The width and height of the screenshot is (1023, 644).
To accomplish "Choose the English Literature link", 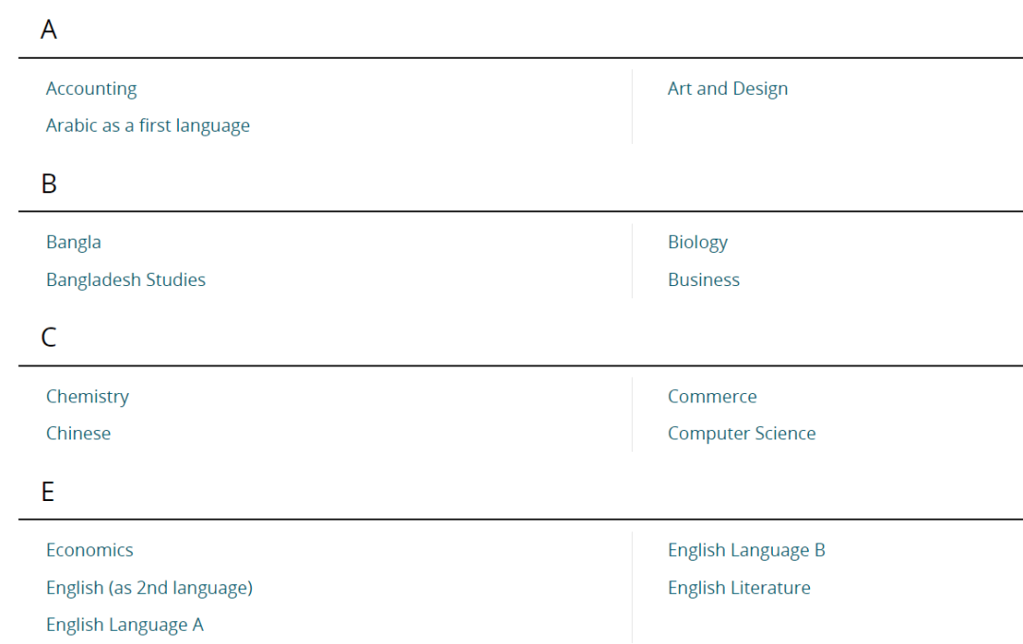I will (x=739, y=588).
